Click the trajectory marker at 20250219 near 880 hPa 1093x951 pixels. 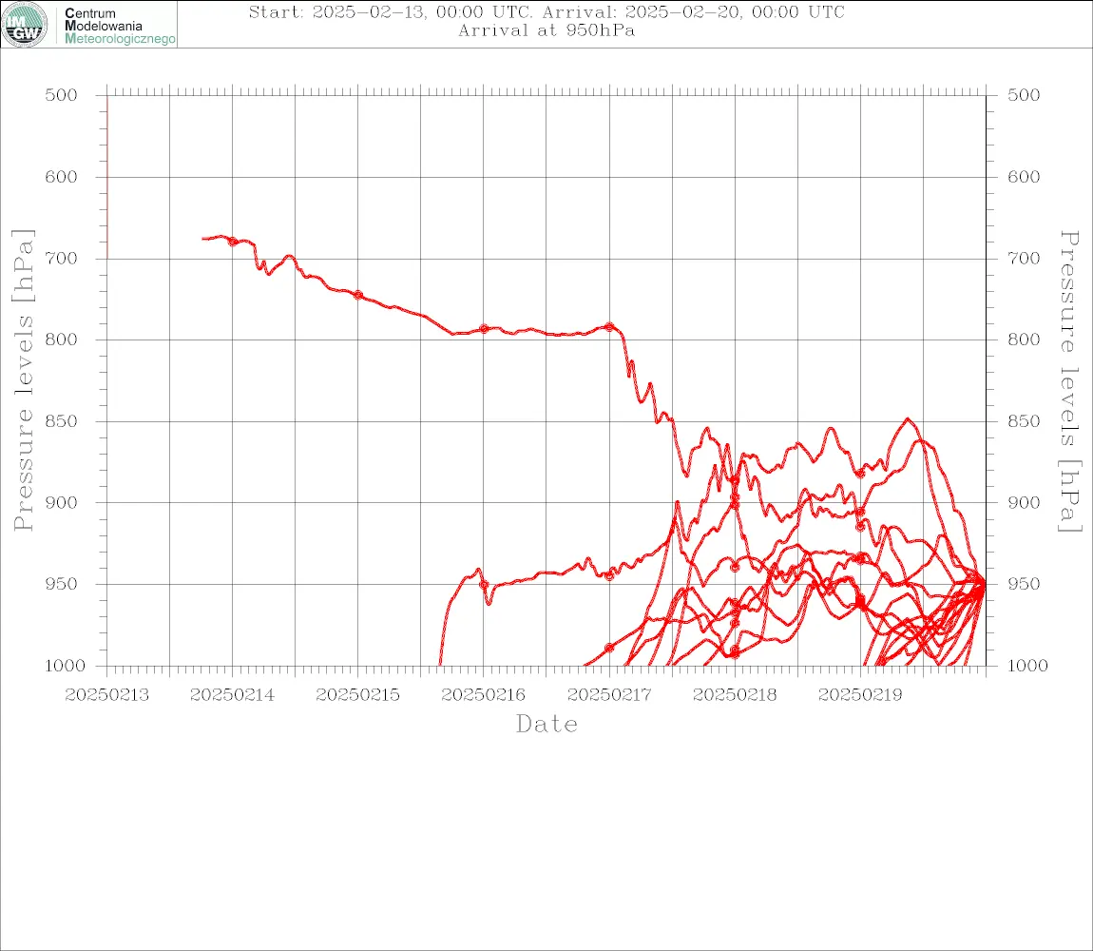(x=860, y=473)
